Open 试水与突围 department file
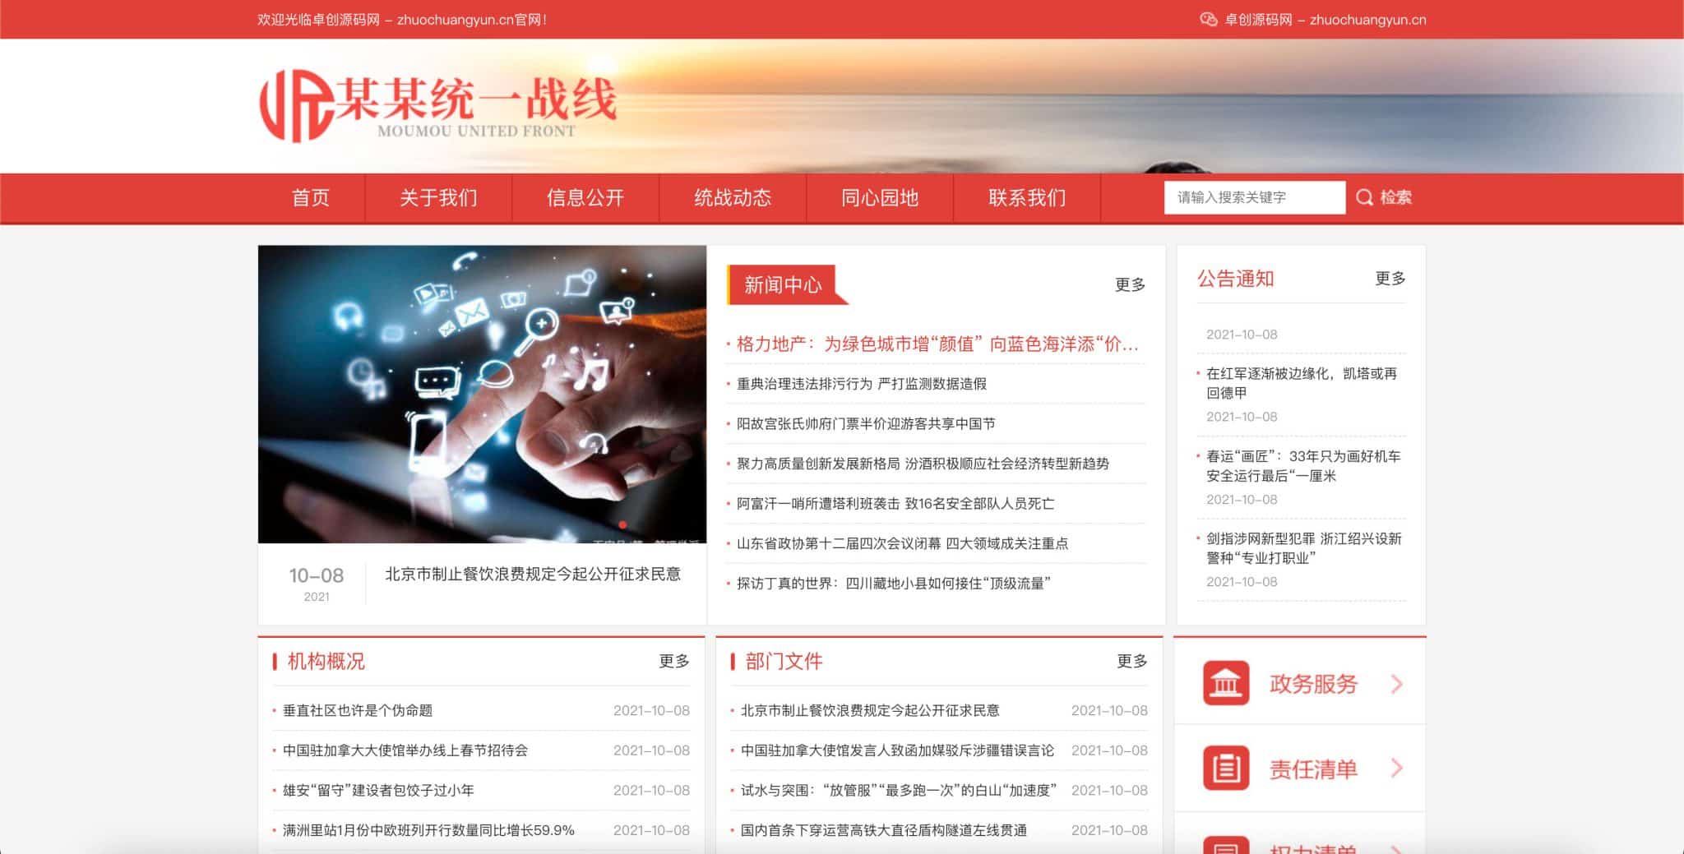 pos(898,790)
